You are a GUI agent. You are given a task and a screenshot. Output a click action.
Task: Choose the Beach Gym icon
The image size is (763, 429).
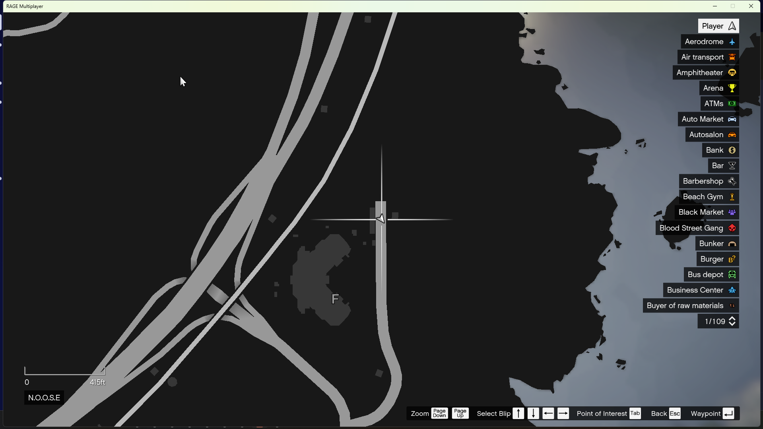point(732,197)
